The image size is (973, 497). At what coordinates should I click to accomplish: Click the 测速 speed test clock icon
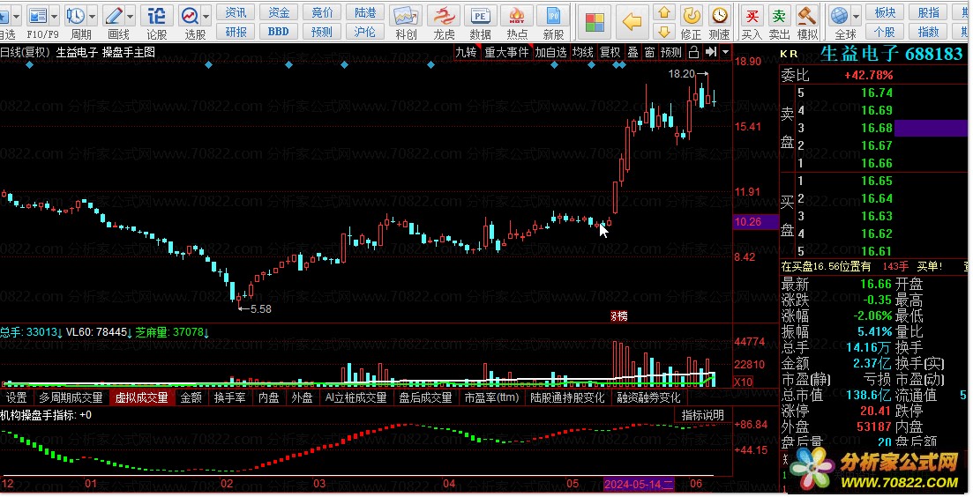pos(719,16)
